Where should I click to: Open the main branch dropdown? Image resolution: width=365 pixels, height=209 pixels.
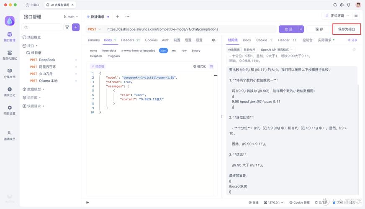(71, 16)
